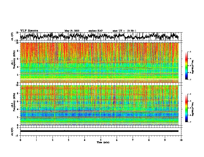204x157 pixels.
Task: Click the "VLF Spectra" plot title
Action: 29,31
